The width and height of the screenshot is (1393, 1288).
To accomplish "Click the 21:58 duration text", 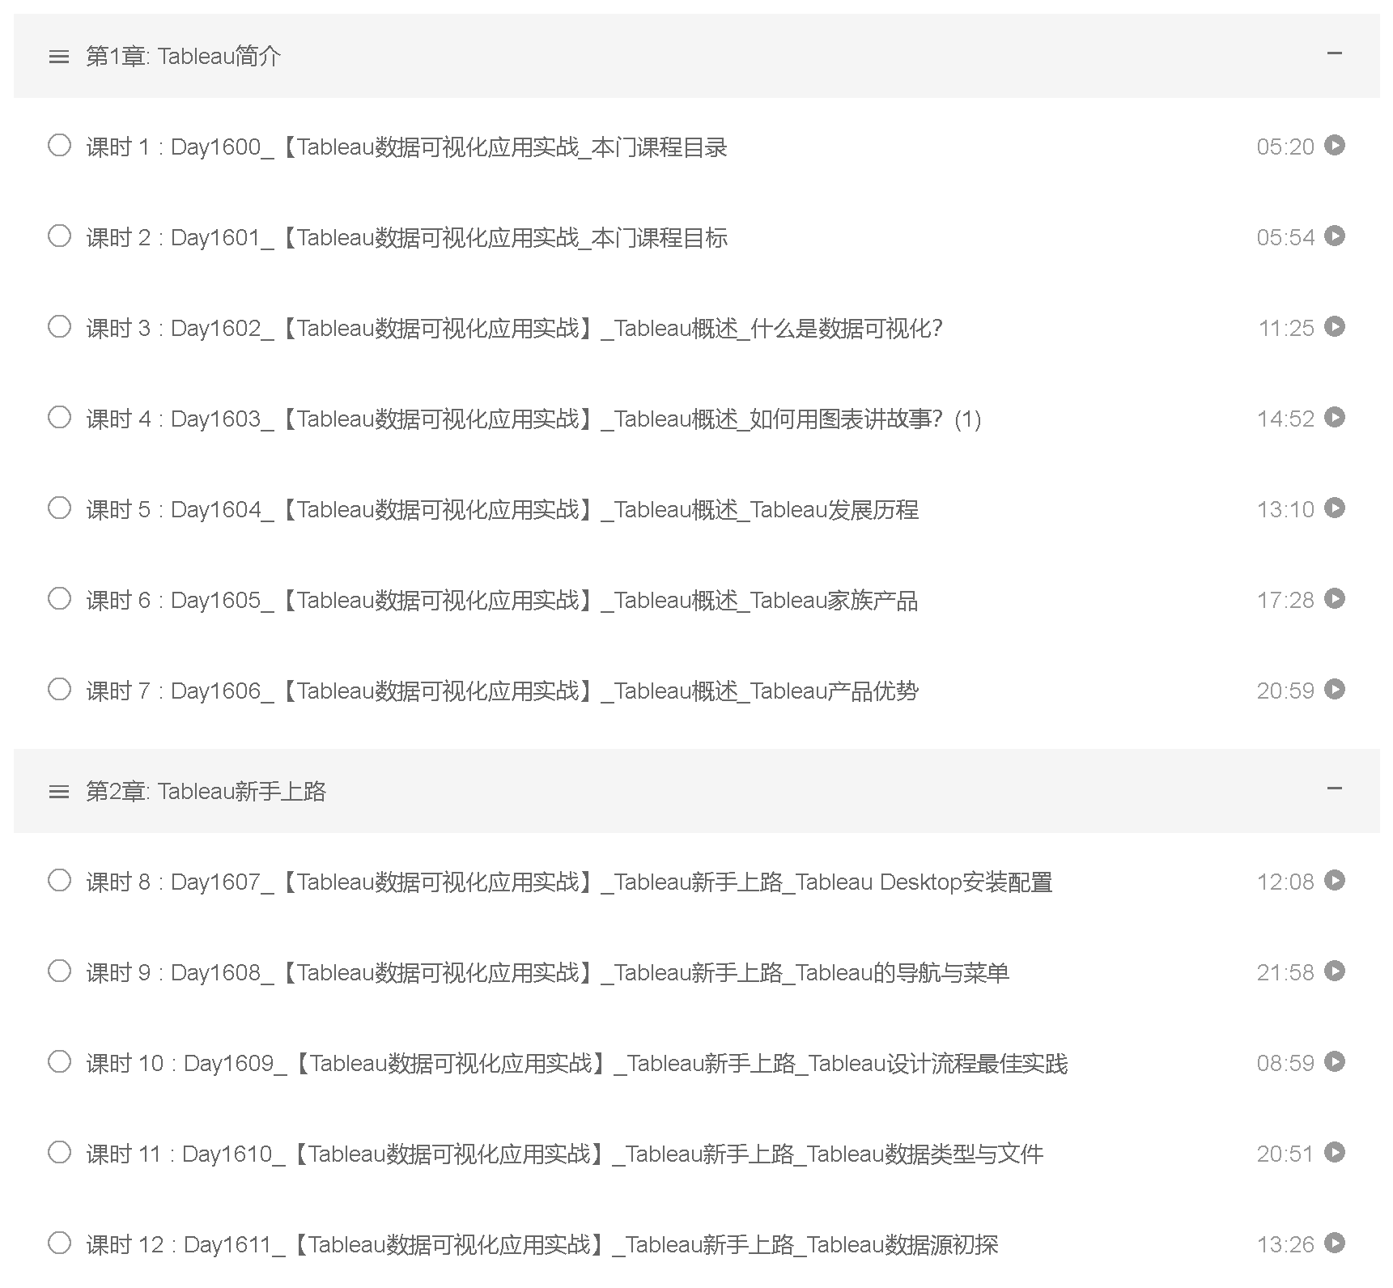I will [1285, 972].
